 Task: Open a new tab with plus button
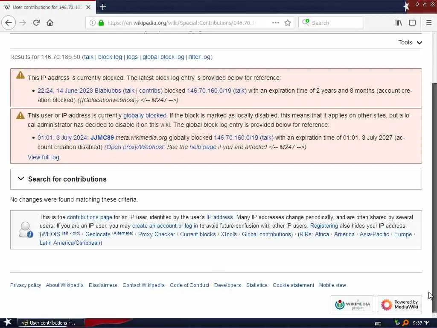coord(102,7)
